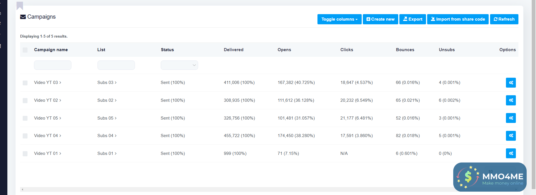Open the Video YT 02 campaign link
The width and height of the screenshot is (536, 195).
pyautogui.click(x=48, y=100)
